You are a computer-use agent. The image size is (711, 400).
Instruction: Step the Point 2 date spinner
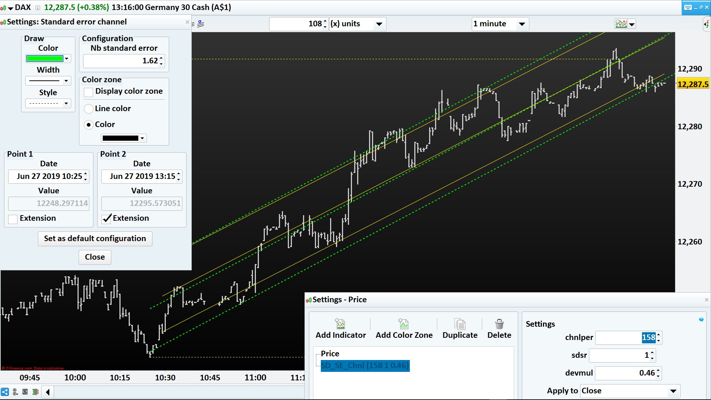(x=179, y=176)
